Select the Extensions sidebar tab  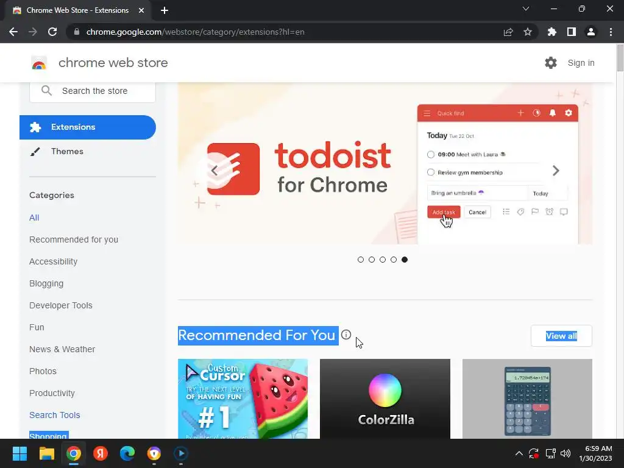(x=88, y=127)
